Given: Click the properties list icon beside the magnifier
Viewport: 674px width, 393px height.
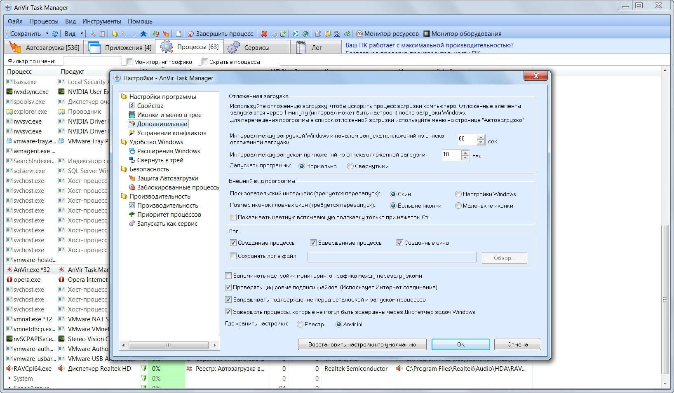Looking at the screenshot, I should [x=102, y=34].
